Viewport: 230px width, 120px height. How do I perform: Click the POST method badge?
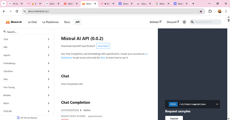click(173, 104)
